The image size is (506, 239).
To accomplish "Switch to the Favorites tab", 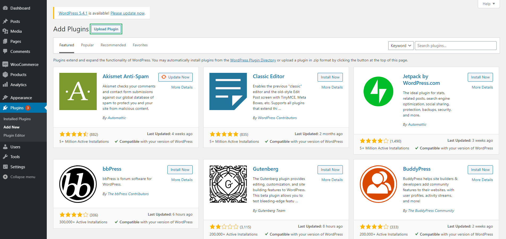I will pos(140,45).
